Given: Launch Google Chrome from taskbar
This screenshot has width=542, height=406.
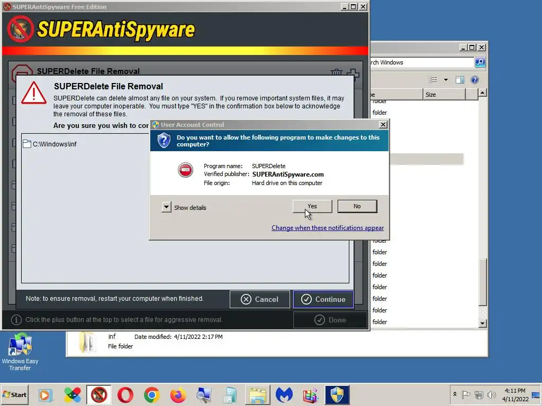Looking at the screenshot, I should pos(152,395).
